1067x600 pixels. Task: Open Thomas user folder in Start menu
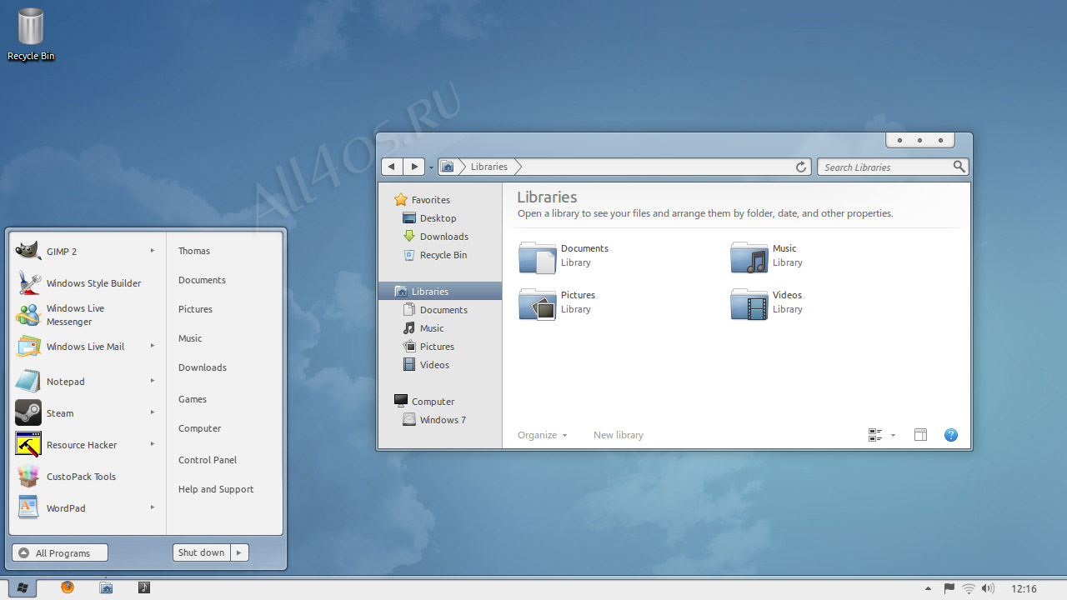pyautogui.click(x=194, y=251)
